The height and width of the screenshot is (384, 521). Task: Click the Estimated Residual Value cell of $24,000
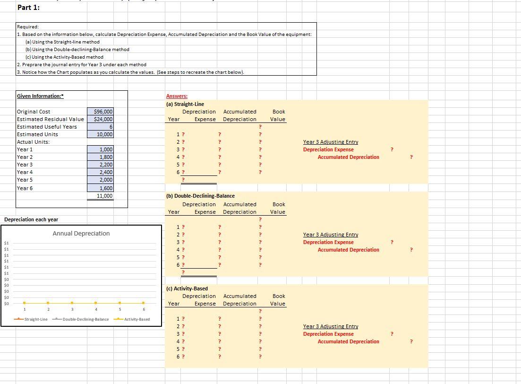(x=101, y=119)
